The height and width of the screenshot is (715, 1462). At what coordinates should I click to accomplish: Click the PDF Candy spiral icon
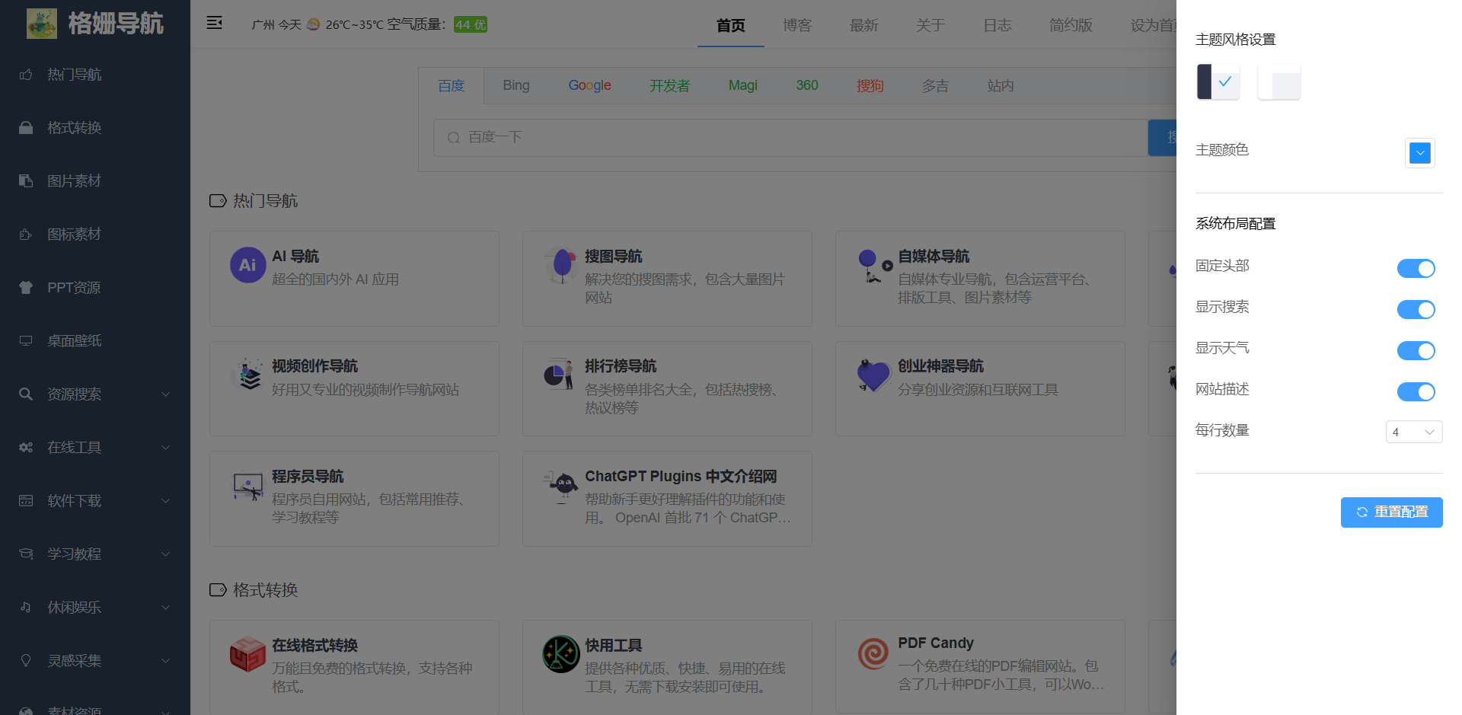coord(874,654)
